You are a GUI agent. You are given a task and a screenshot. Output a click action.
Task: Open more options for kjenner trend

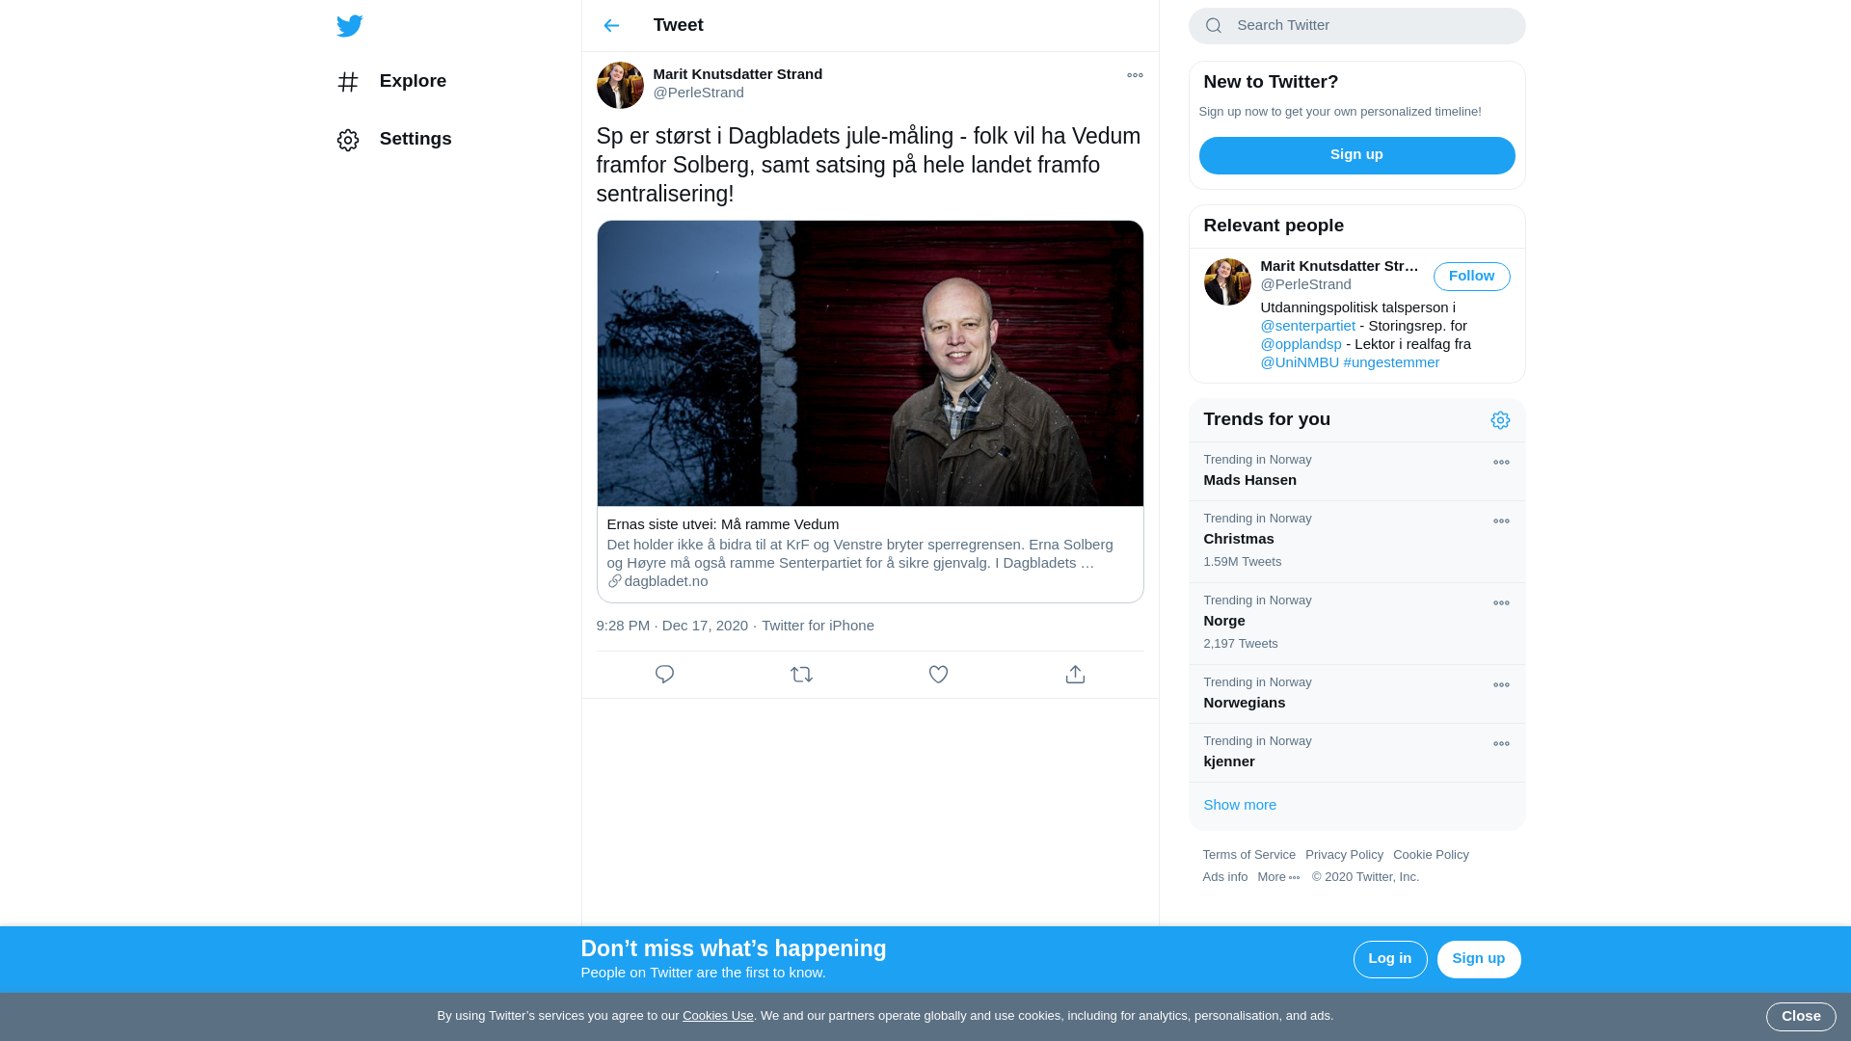1501,744
